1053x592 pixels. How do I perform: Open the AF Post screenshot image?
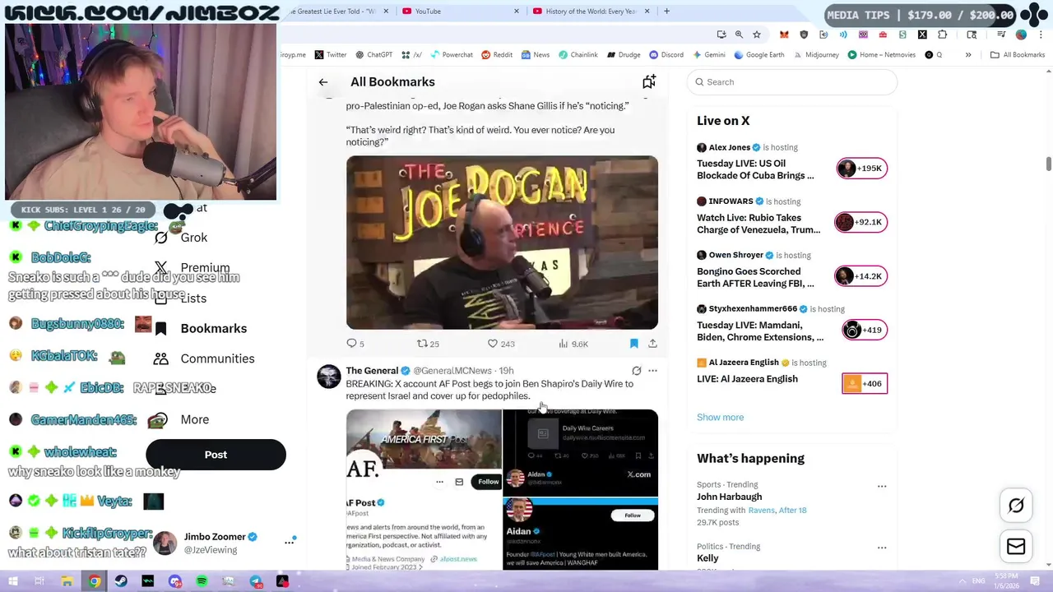424,489
